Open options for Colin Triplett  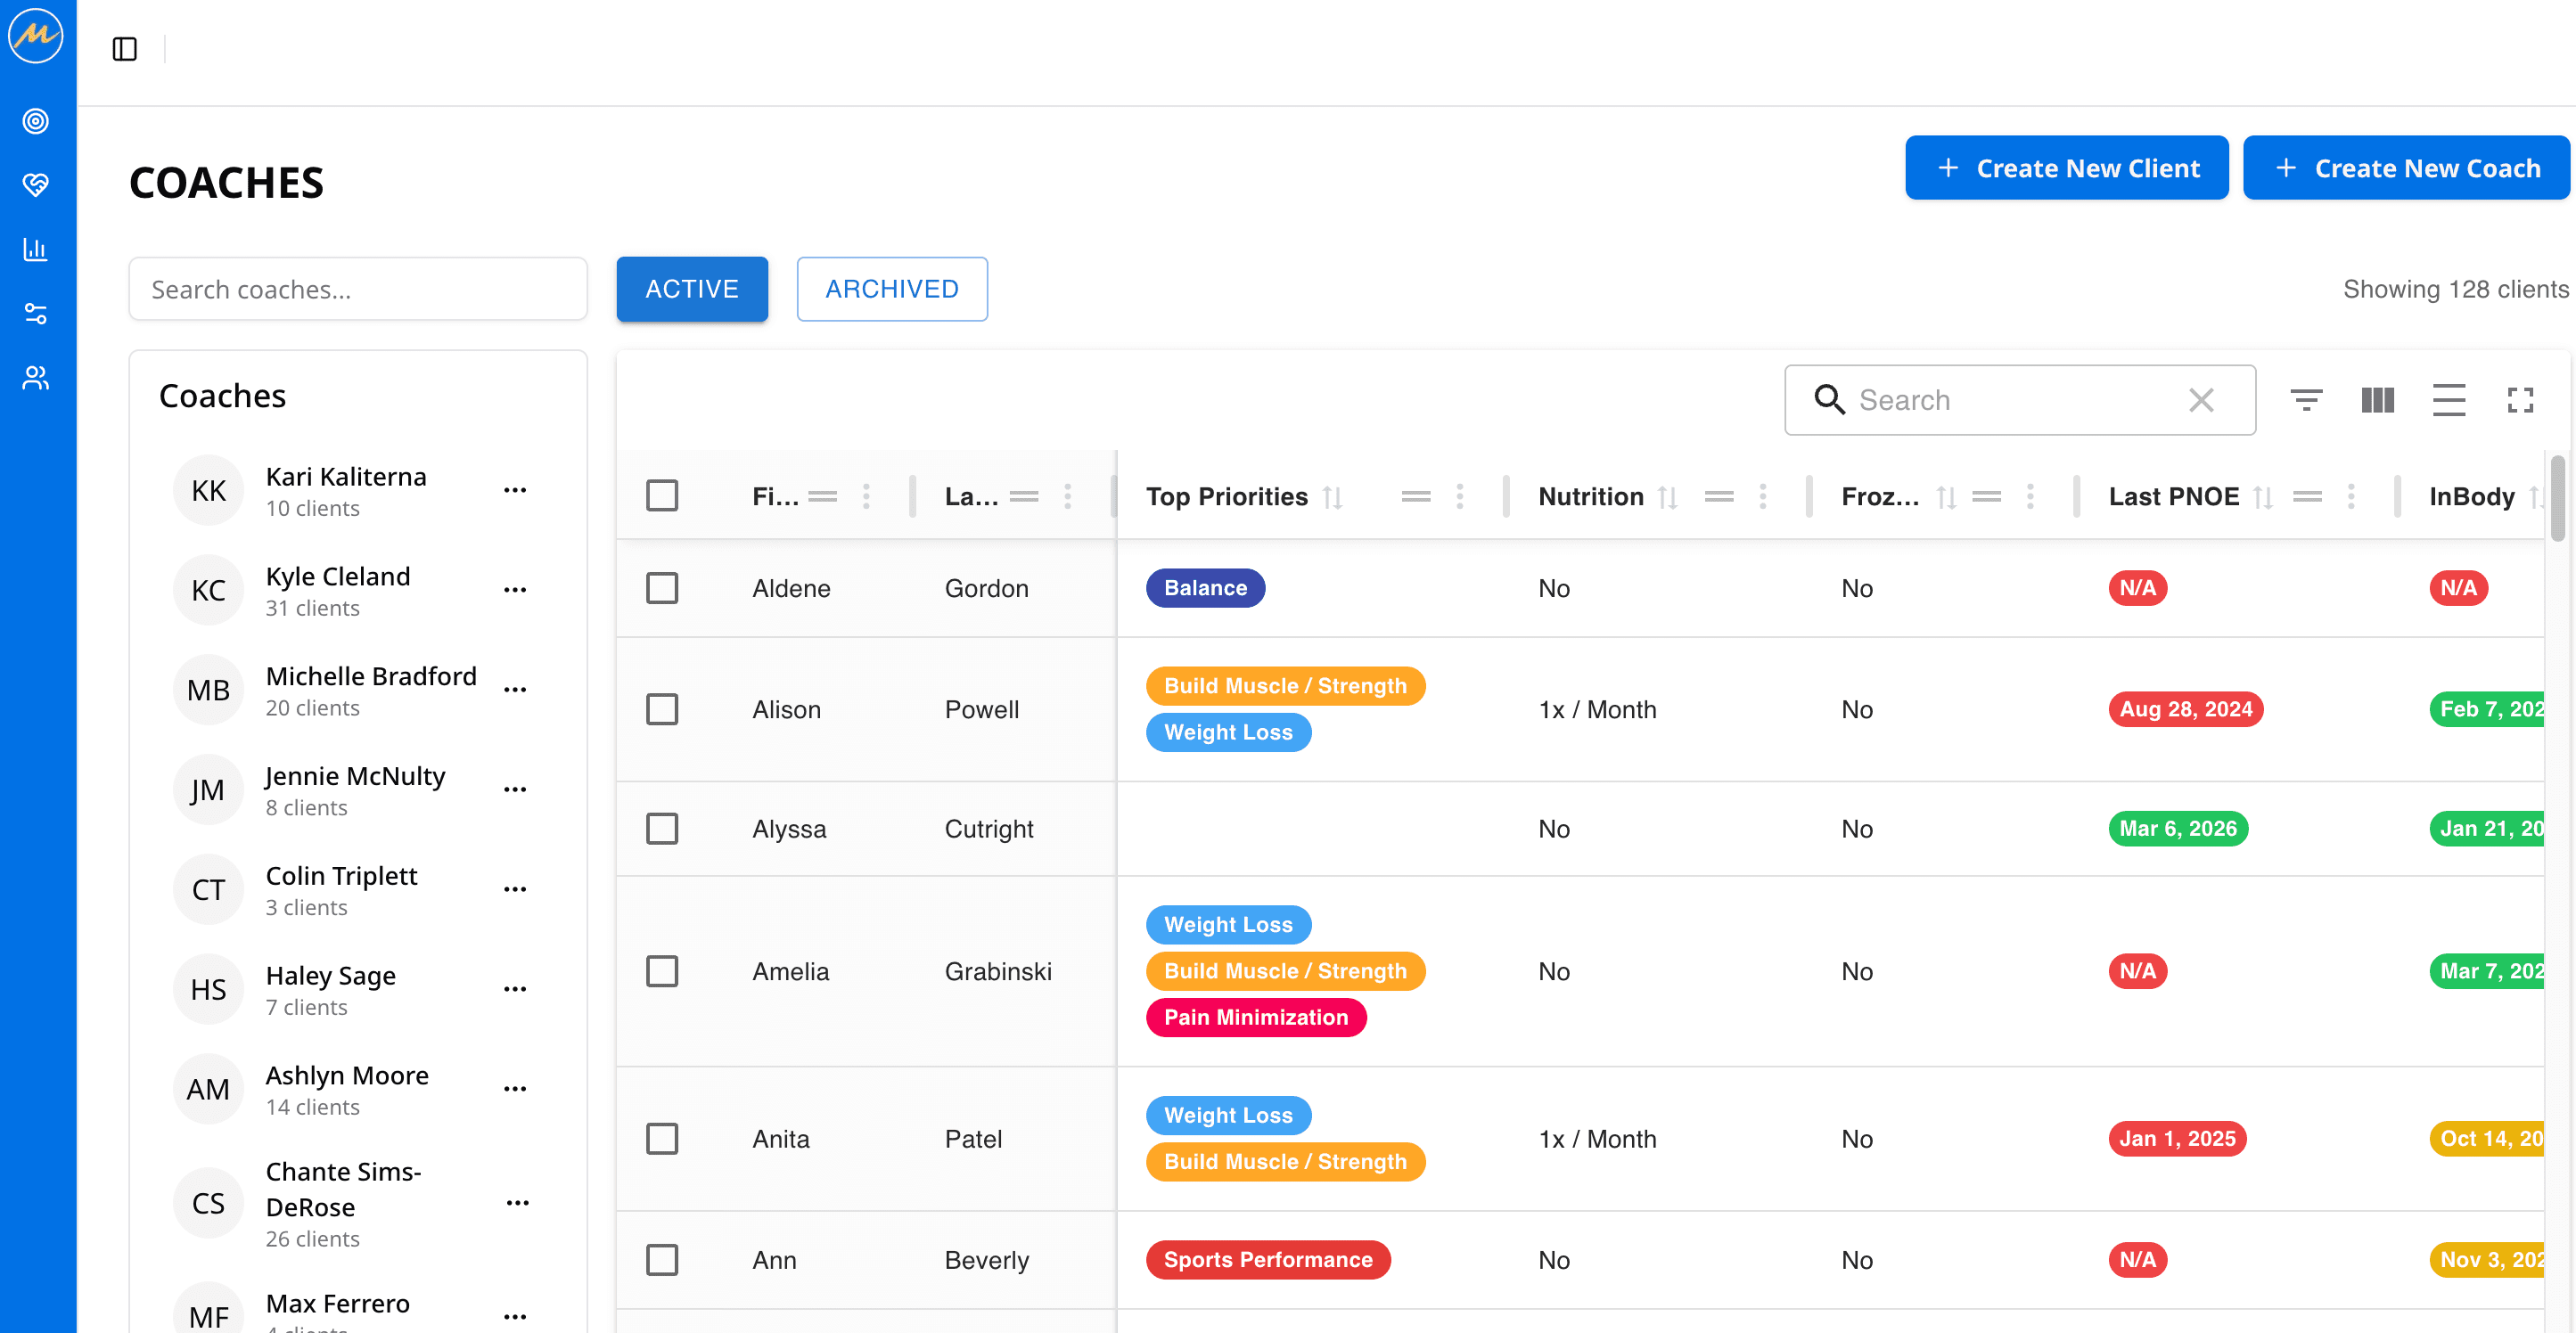pos(515,889)
